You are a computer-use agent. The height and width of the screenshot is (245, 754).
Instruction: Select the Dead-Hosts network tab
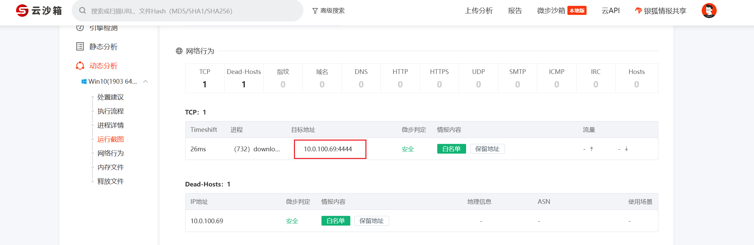(x=244, y=78)
